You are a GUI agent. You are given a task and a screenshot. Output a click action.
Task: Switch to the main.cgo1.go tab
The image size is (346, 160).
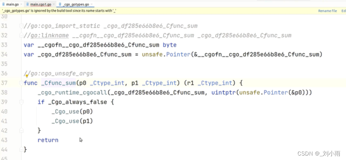coord(41,4)
